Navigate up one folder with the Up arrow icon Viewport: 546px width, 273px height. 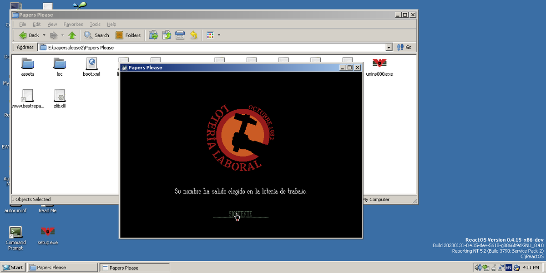pos(72,35)
